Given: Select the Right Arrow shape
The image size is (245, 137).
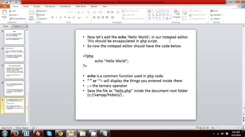Looking at the screenshot, I should (x=160, y=15).
